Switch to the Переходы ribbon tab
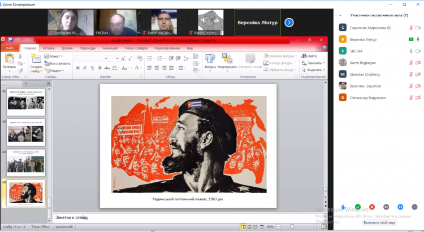 pos(87,48)
